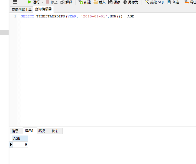Click the NOW() function in the query

click(x=116, y=16)
